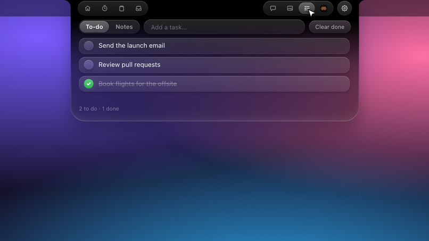The width and height of the screenshot is (429, 241).
Task: Click the Send the launch email text
Action: tap(131, 46)
